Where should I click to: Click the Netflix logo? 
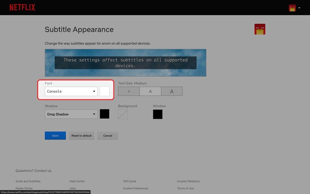(x=22, y=7)
